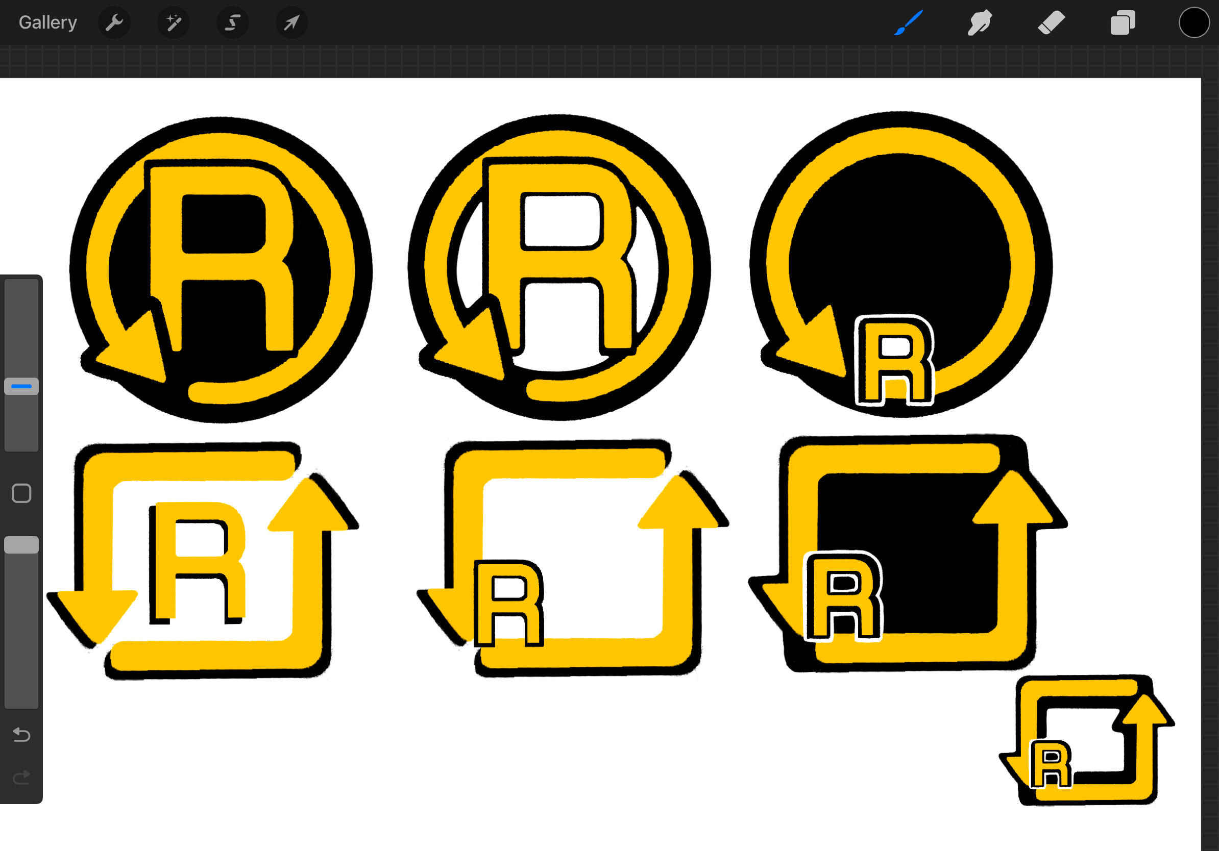This screenshot has width=1219, height=851.
Task: Open the Actions wrench menu
Action: point(114,23)
